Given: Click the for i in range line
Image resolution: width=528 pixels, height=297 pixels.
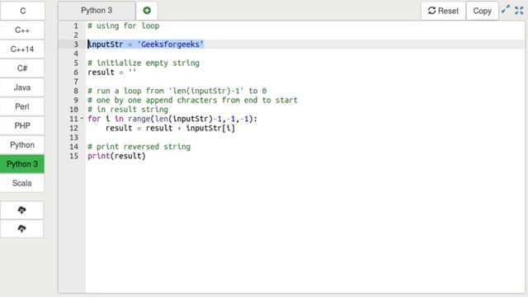Looking at the screenshot, I should (x=172, y=119).
